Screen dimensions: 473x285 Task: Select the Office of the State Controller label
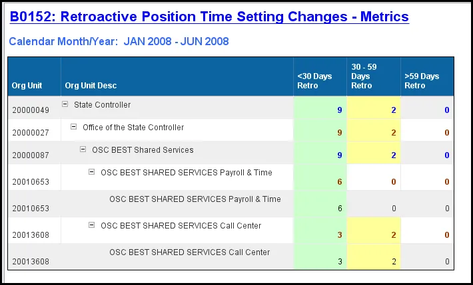[x=133, y=128]
